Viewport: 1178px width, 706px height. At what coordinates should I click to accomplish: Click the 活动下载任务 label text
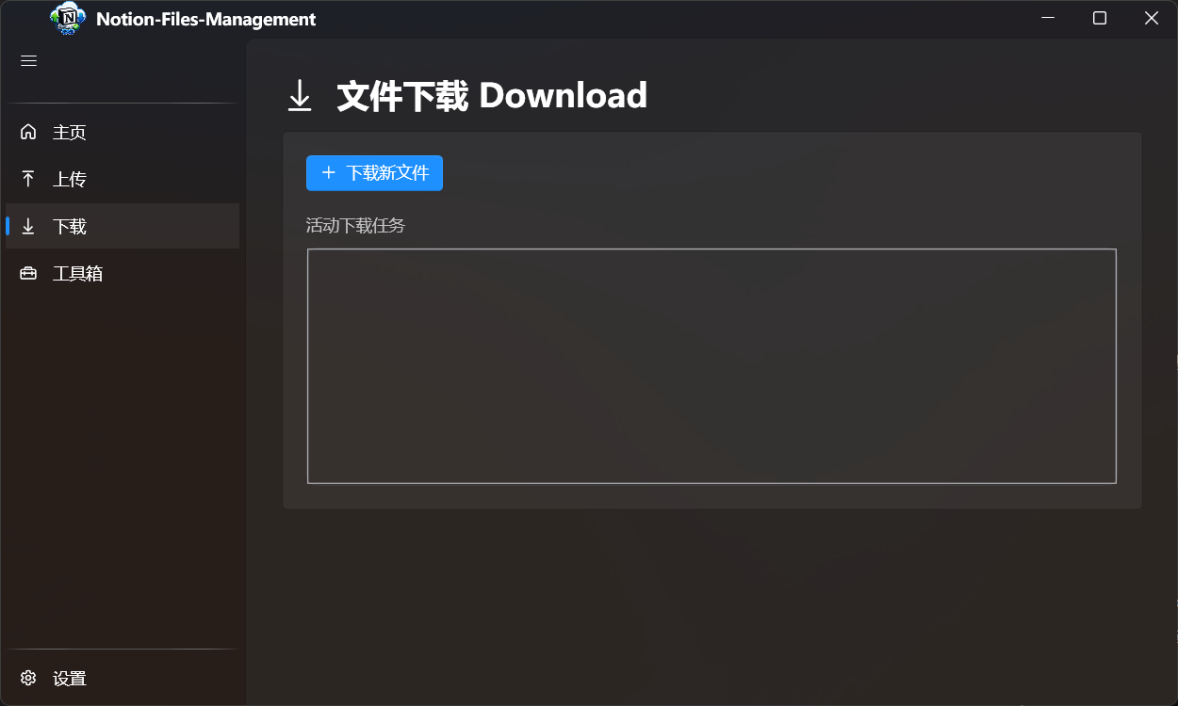[355, 225]
